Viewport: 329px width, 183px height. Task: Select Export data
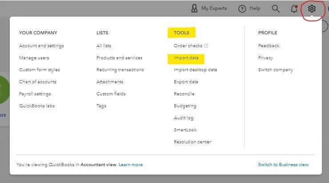pos(186,82)
